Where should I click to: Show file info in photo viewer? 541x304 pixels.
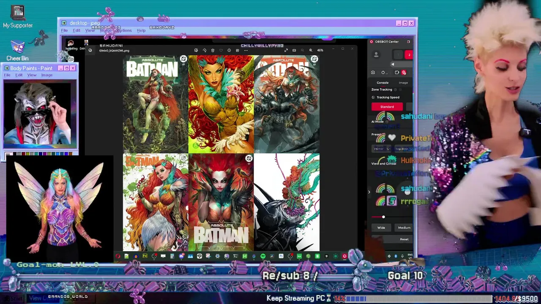tap(229, 50)
